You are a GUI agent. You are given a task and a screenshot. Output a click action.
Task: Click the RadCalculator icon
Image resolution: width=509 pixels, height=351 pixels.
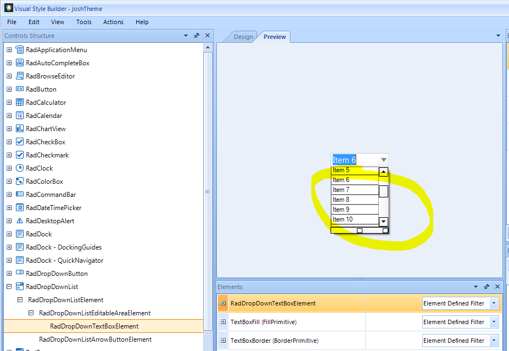[x=20, y=102]
